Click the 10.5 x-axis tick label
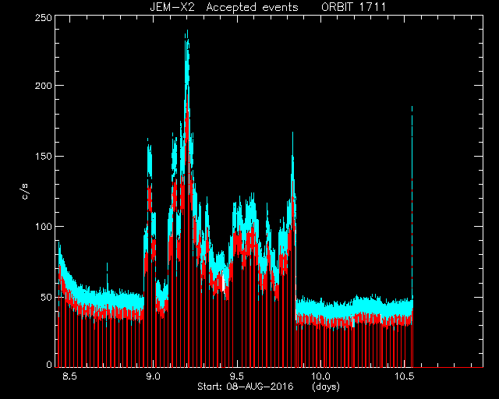The width and height of the screenshot is (499, 399). [x=404, y=376]
